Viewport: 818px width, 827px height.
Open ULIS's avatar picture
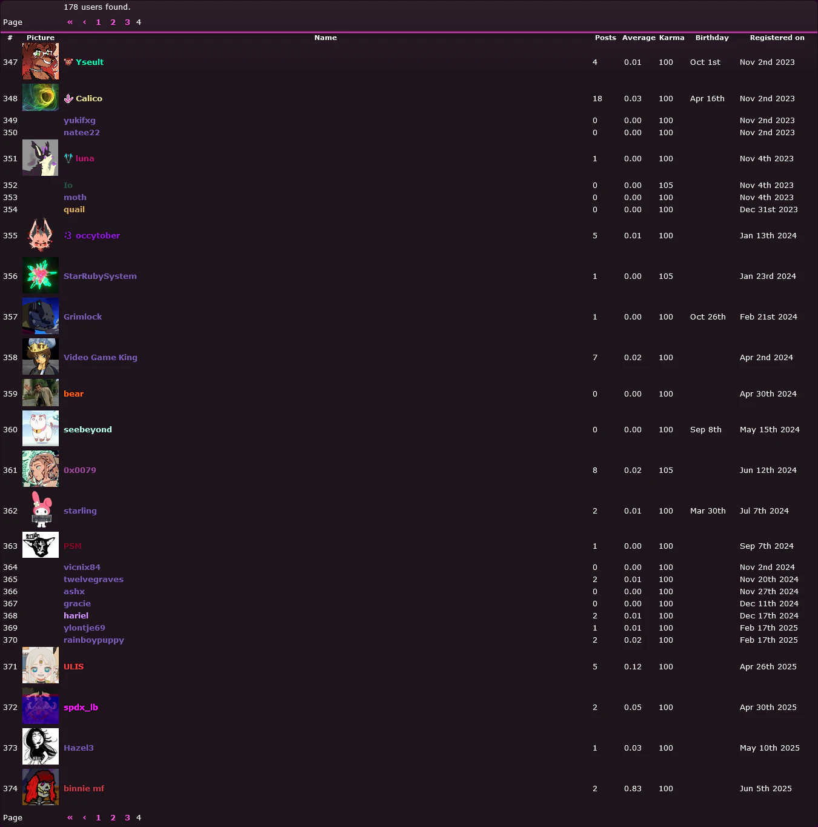coord(41,666)
